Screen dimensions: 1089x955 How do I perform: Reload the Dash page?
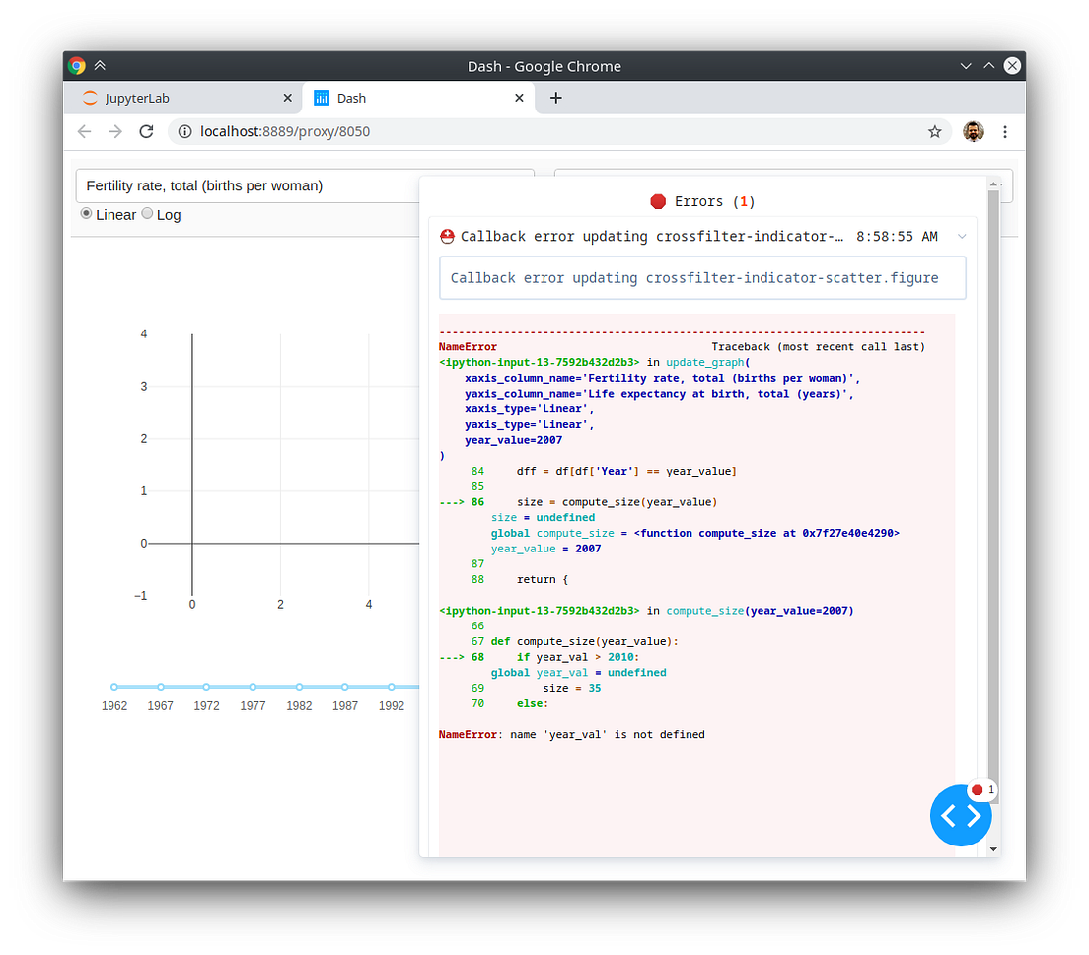(x=146, y=130)
